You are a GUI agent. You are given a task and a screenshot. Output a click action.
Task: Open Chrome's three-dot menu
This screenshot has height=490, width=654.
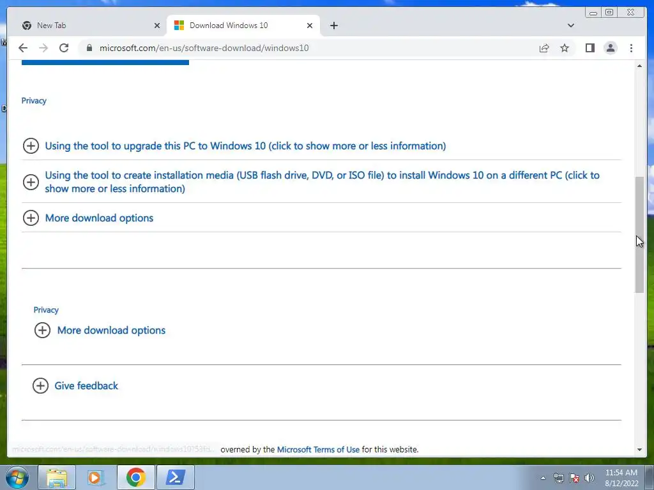(631, 48)
